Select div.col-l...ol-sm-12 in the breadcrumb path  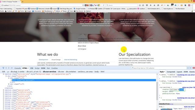pyautogui.click(x=34, y=71)
